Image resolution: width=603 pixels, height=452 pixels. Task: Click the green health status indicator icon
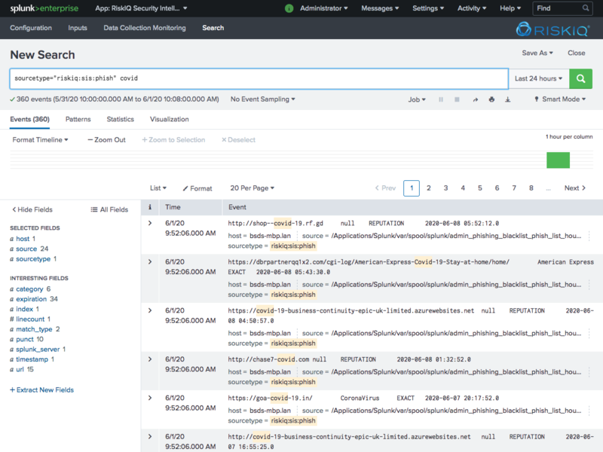(289, 8)
